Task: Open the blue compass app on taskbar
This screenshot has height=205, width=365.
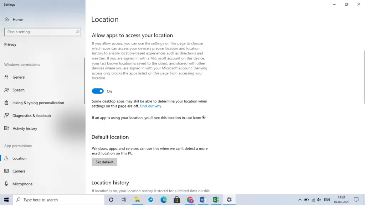Action: tap(151, 200)
